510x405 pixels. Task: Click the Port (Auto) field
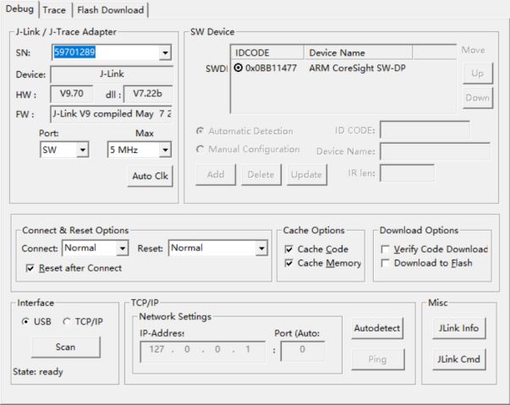point(303,351)
